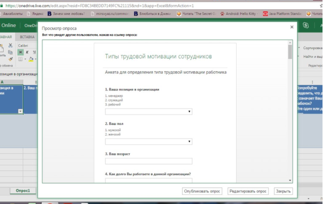Open the Ваш пол dropdown
Viewport: 323px width, 204px height.
tap(149, 142)
